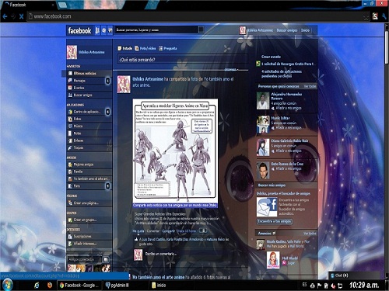The width and height of the screenshot is (389, 291).
Task: Open Centro de aplicaciones in the sidebar
Action: pos(89,112)
